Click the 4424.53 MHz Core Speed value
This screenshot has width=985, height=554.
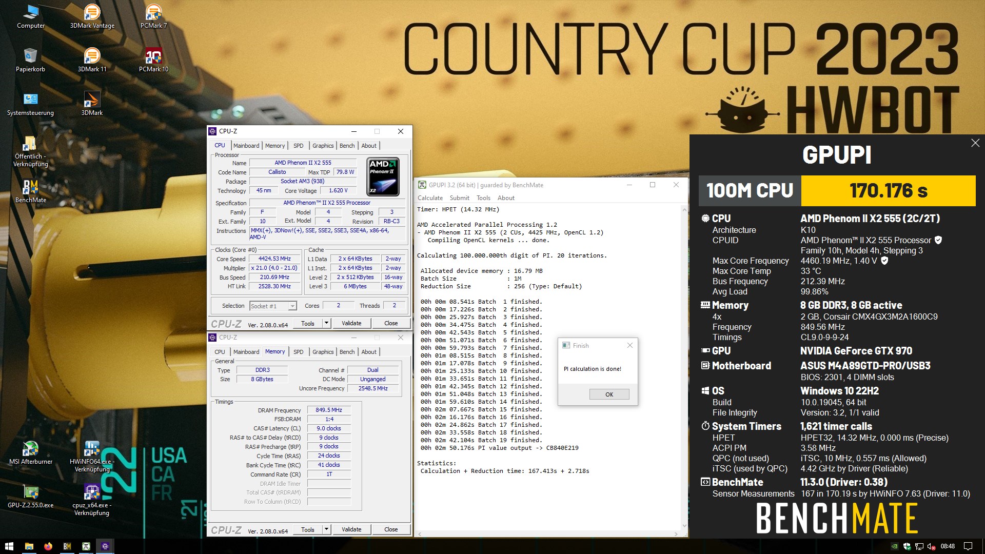click(274, 259)
